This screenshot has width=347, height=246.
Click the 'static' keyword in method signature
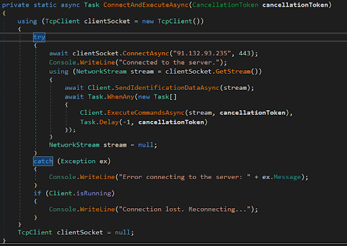click(45, 5)
